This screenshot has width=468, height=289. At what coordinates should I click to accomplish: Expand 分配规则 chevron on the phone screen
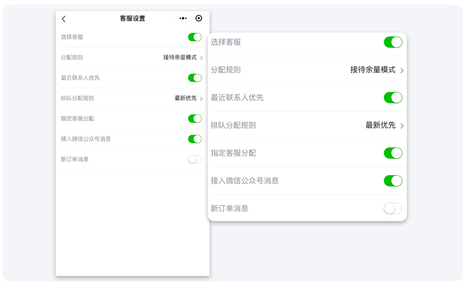pyautogui.click(x=202, y=58)
